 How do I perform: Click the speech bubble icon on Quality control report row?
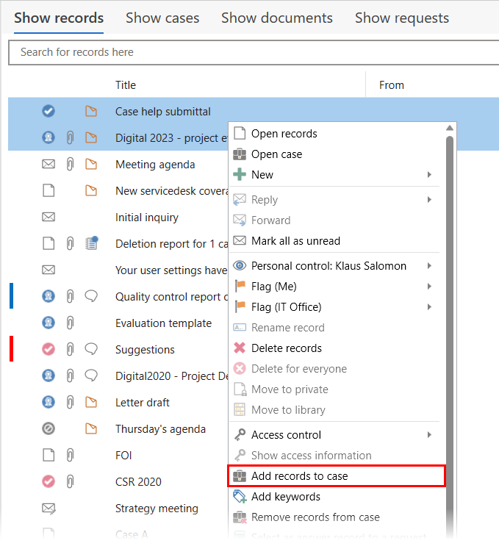(91, 296)
